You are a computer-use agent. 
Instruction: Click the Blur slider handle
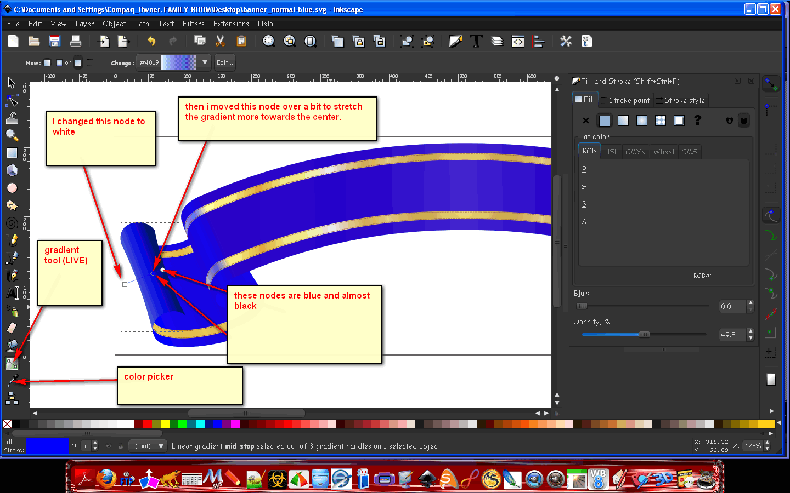tap(582, 306)
